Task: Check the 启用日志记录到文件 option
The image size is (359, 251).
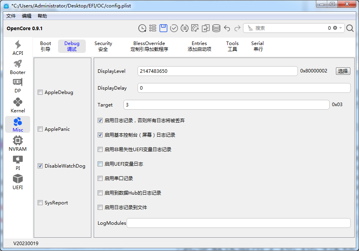Action: pyautogui.click(x=100, y=208)
